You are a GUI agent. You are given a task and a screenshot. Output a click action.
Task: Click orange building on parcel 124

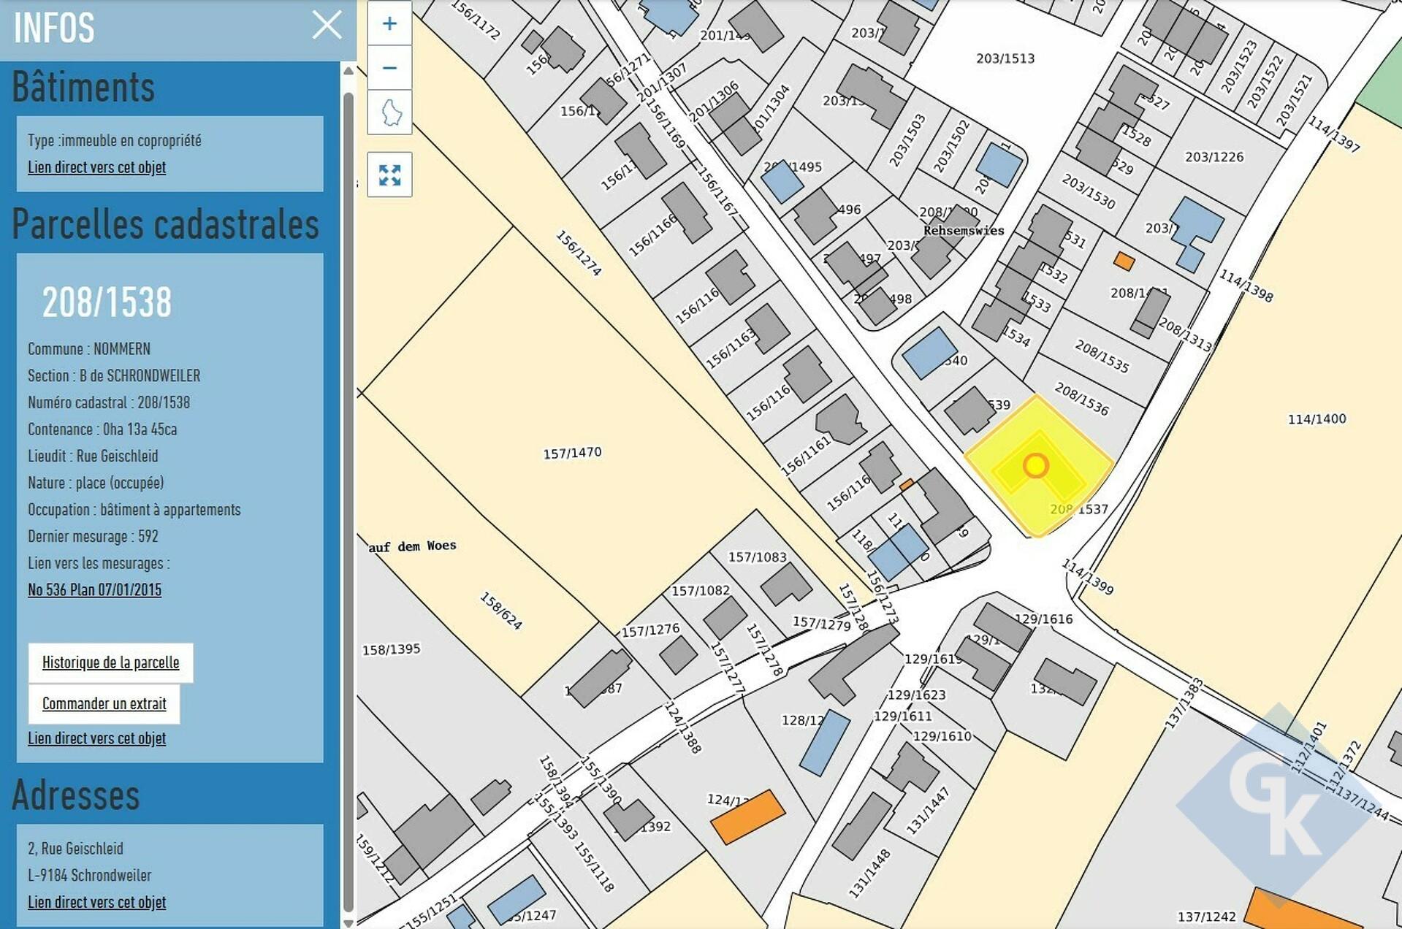[x=748, y=817]
